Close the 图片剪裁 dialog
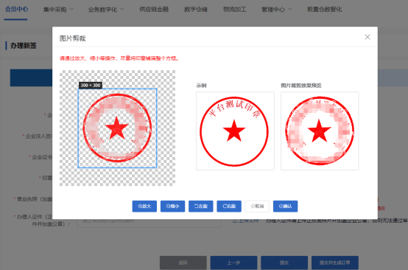The image size is (408, 270). [x=367, y=37]
